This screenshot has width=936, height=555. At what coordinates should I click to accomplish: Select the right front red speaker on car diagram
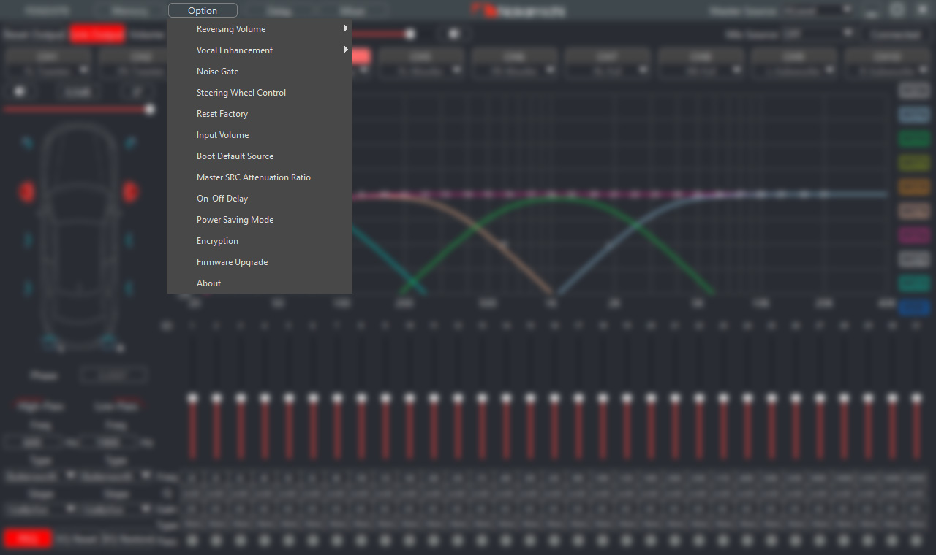coord(130,192)
